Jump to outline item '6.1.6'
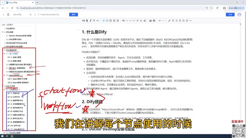The height and width of the screenshot is (138, 246). (x=15, y=111)
